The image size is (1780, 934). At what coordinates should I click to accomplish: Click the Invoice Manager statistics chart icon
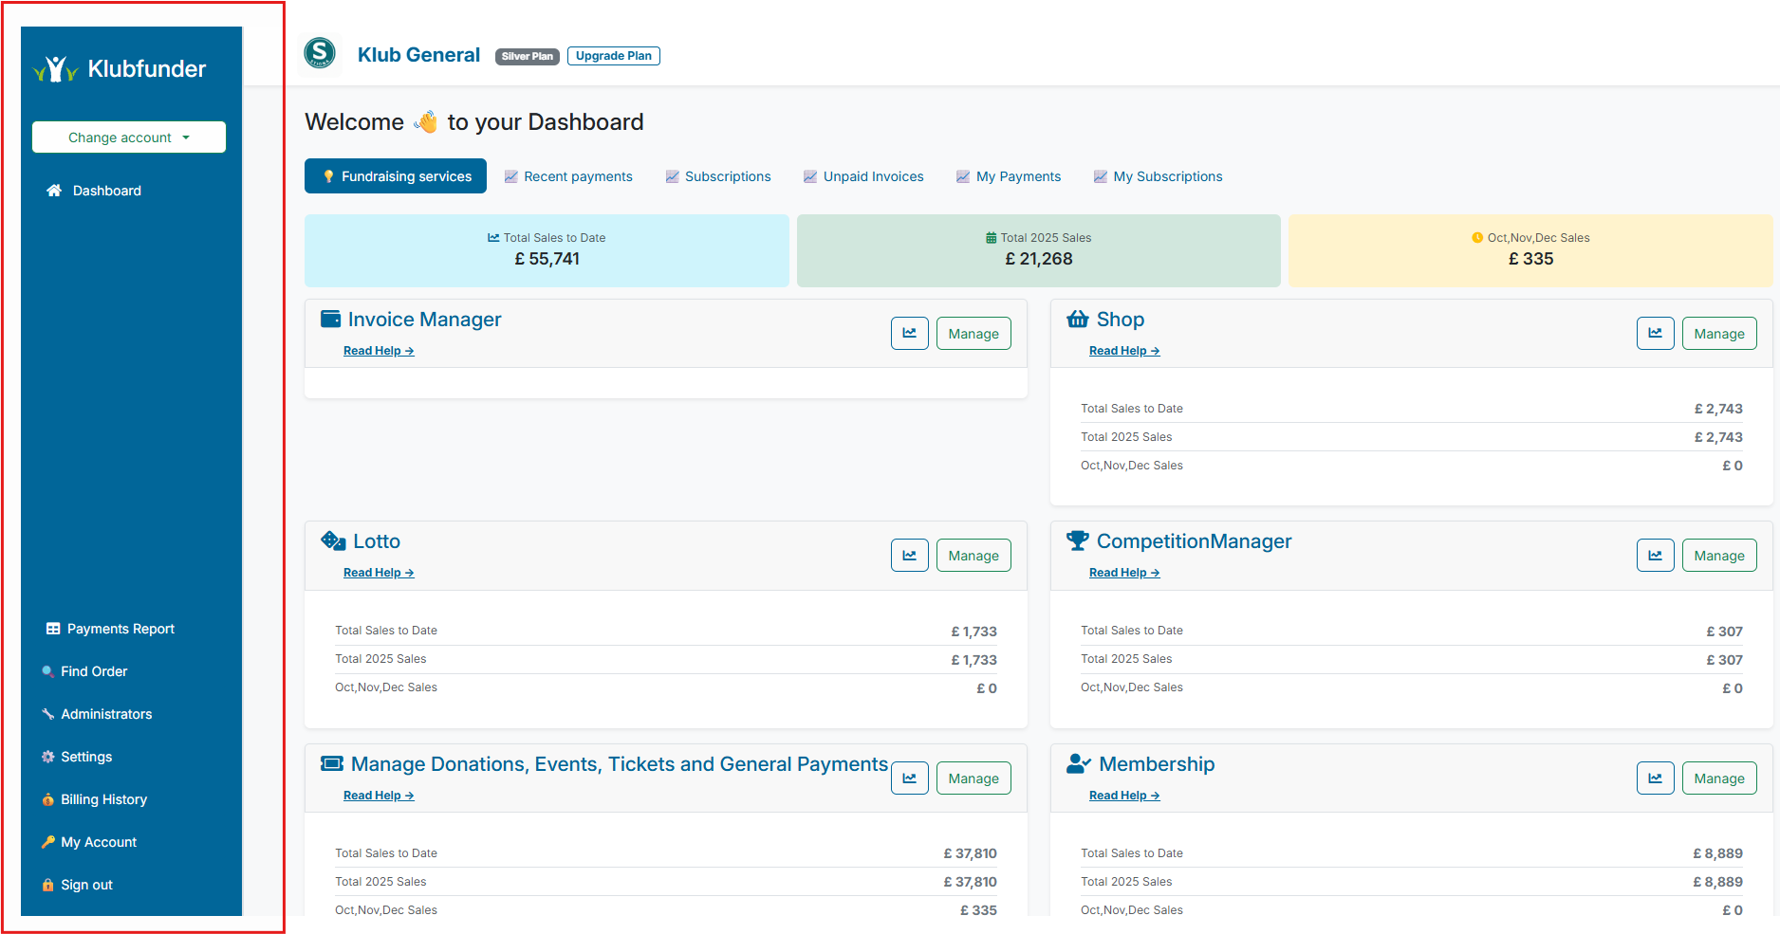pyautogui.click(x=909, y=333)
